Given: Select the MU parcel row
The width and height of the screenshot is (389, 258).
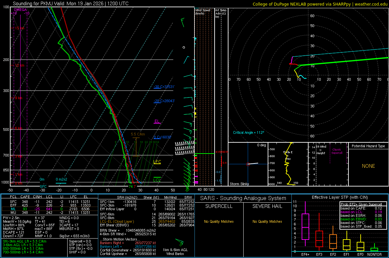Looking at the screenshot, I should (x=50, y=213).
